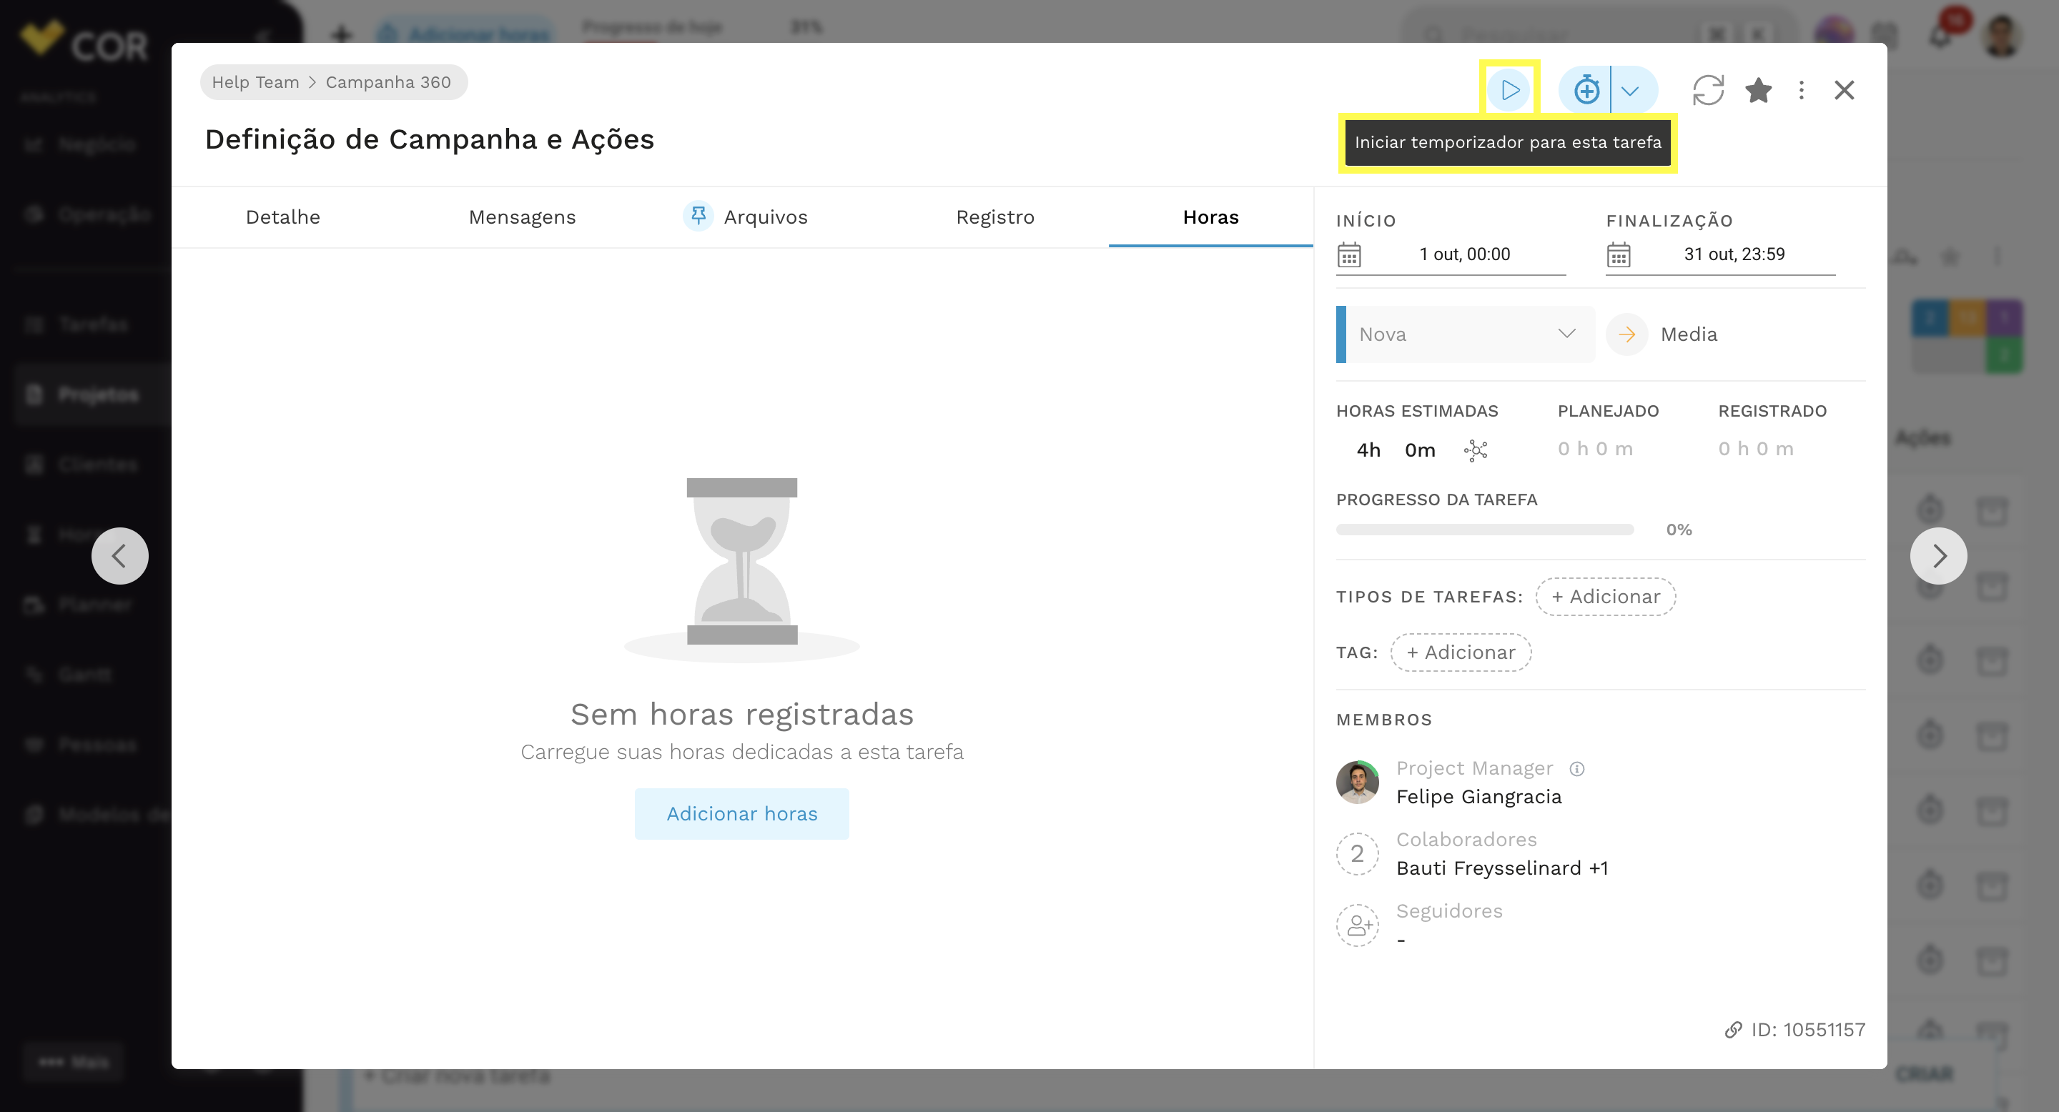This screenshot has width=2059, height=1112.
Task: Edit the end date 31 out, 23:59
Action: 1734,254
